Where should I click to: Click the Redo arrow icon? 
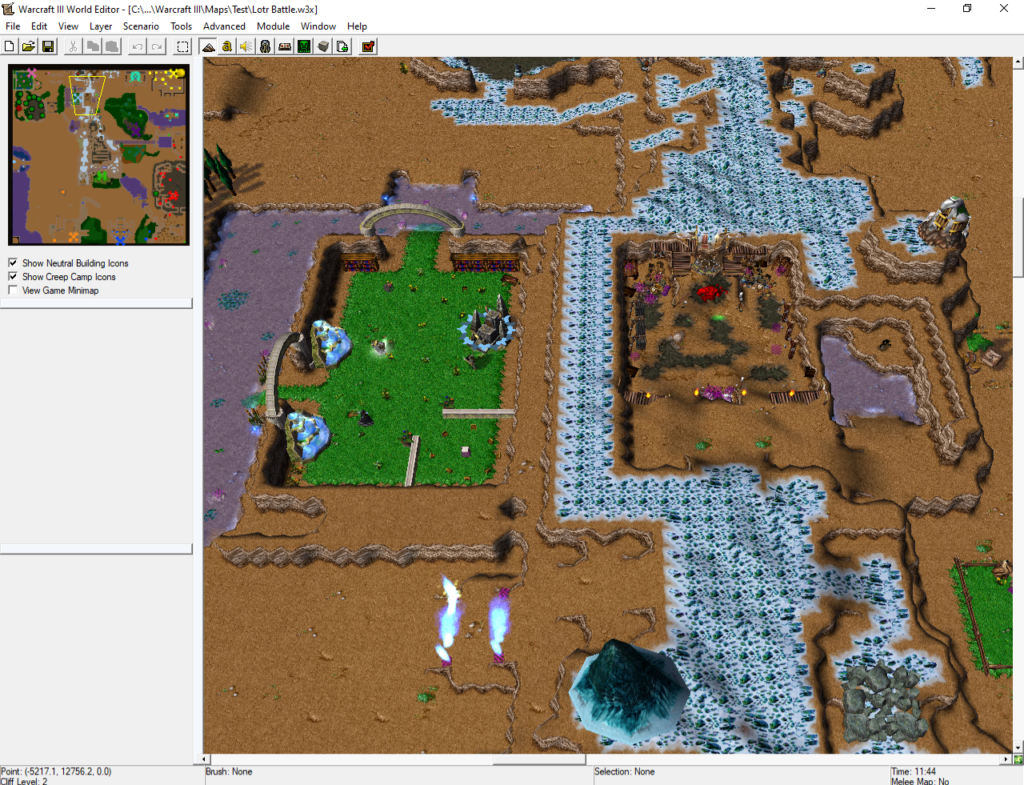coord(157,46)
